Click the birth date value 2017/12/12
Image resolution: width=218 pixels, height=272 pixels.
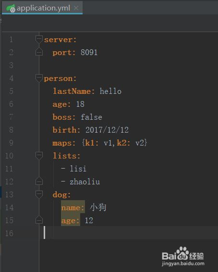(107, 130)
